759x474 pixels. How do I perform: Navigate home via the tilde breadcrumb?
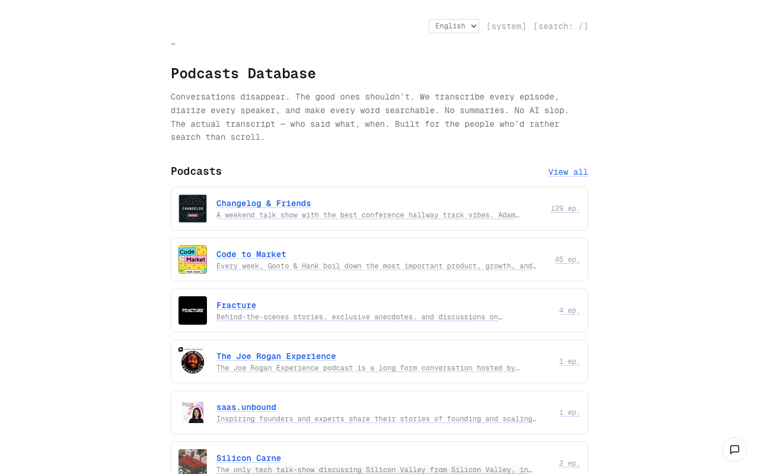tap(173, 44)
